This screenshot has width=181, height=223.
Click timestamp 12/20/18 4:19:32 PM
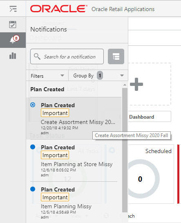[60, 128]
